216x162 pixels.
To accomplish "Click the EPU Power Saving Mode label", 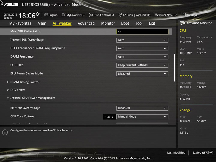I will (27, 73).
